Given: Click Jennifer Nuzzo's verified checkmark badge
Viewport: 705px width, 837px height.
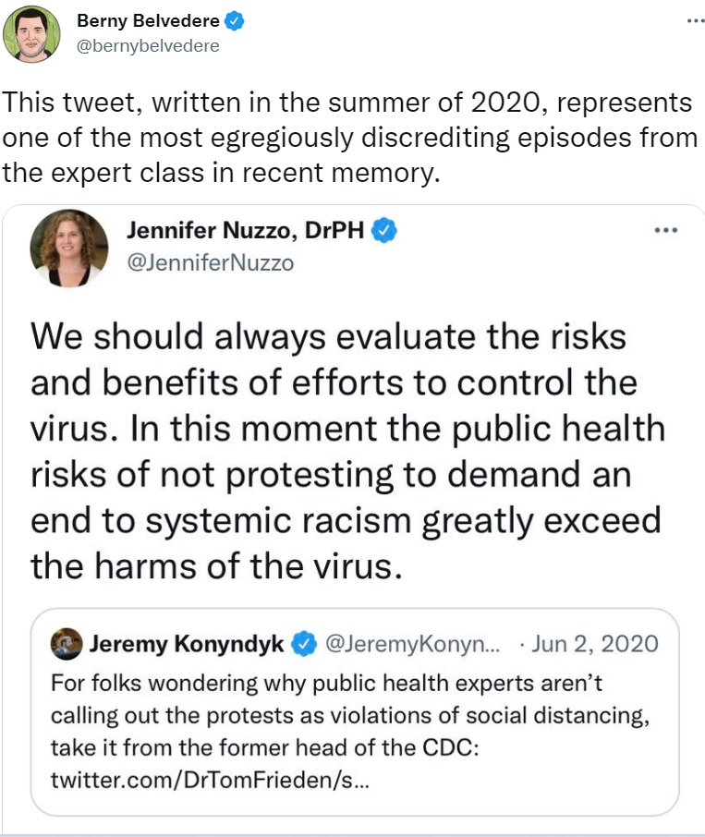Looking at the screenshot, I should [x=384, y=231].
